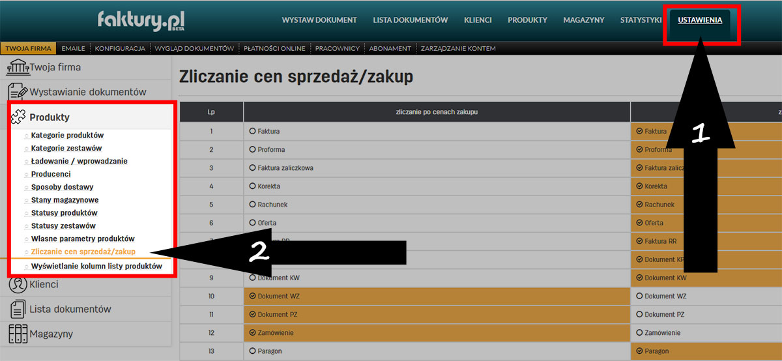Viewport: 782px width, 361px height.
Task: Switch to the ABONAMENT subtab
Action: point(390,48)
